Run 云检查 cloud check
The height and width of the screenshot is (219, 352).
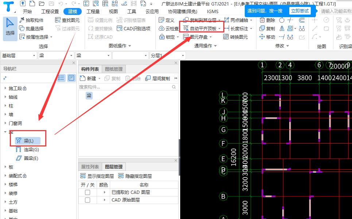point(169,28)
